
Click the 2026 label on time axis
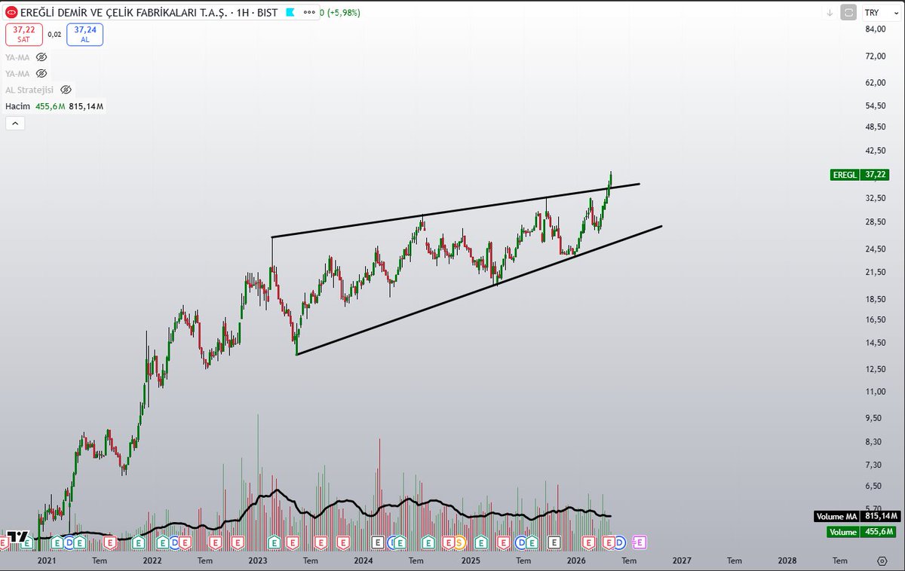pyautogui.click(x=576, y=561)
